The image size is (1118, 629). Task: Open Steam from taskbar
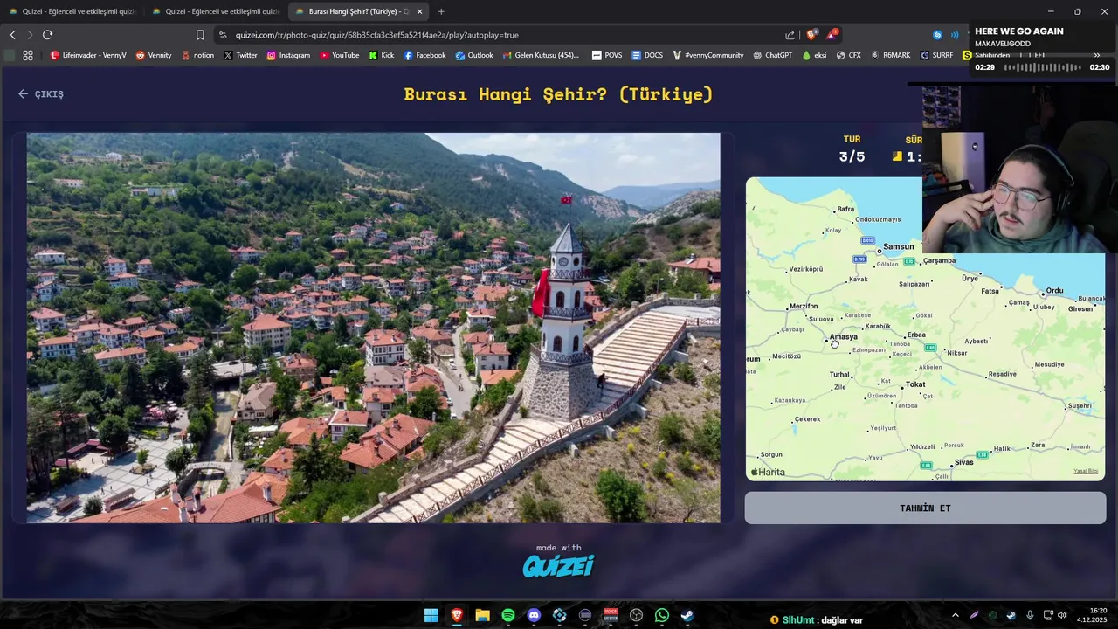click(x=687, y=615)
